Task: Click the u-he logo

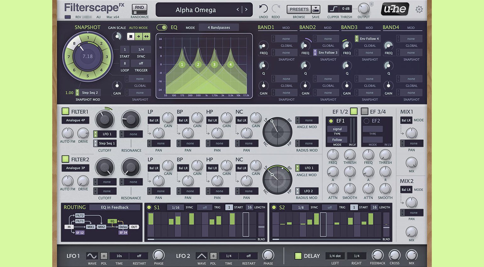Action: point(395,9)
